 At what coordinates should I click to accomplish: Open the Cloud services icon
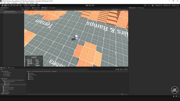(153, 5)
